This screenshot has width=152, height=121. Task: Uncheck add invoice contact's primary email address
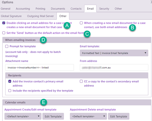click(x=10, y=81)
